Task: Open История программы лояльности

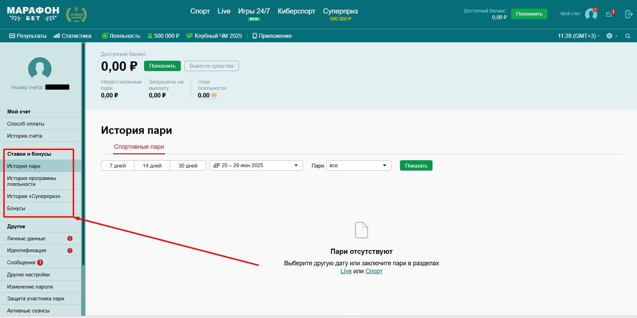Action: (41, 181)
